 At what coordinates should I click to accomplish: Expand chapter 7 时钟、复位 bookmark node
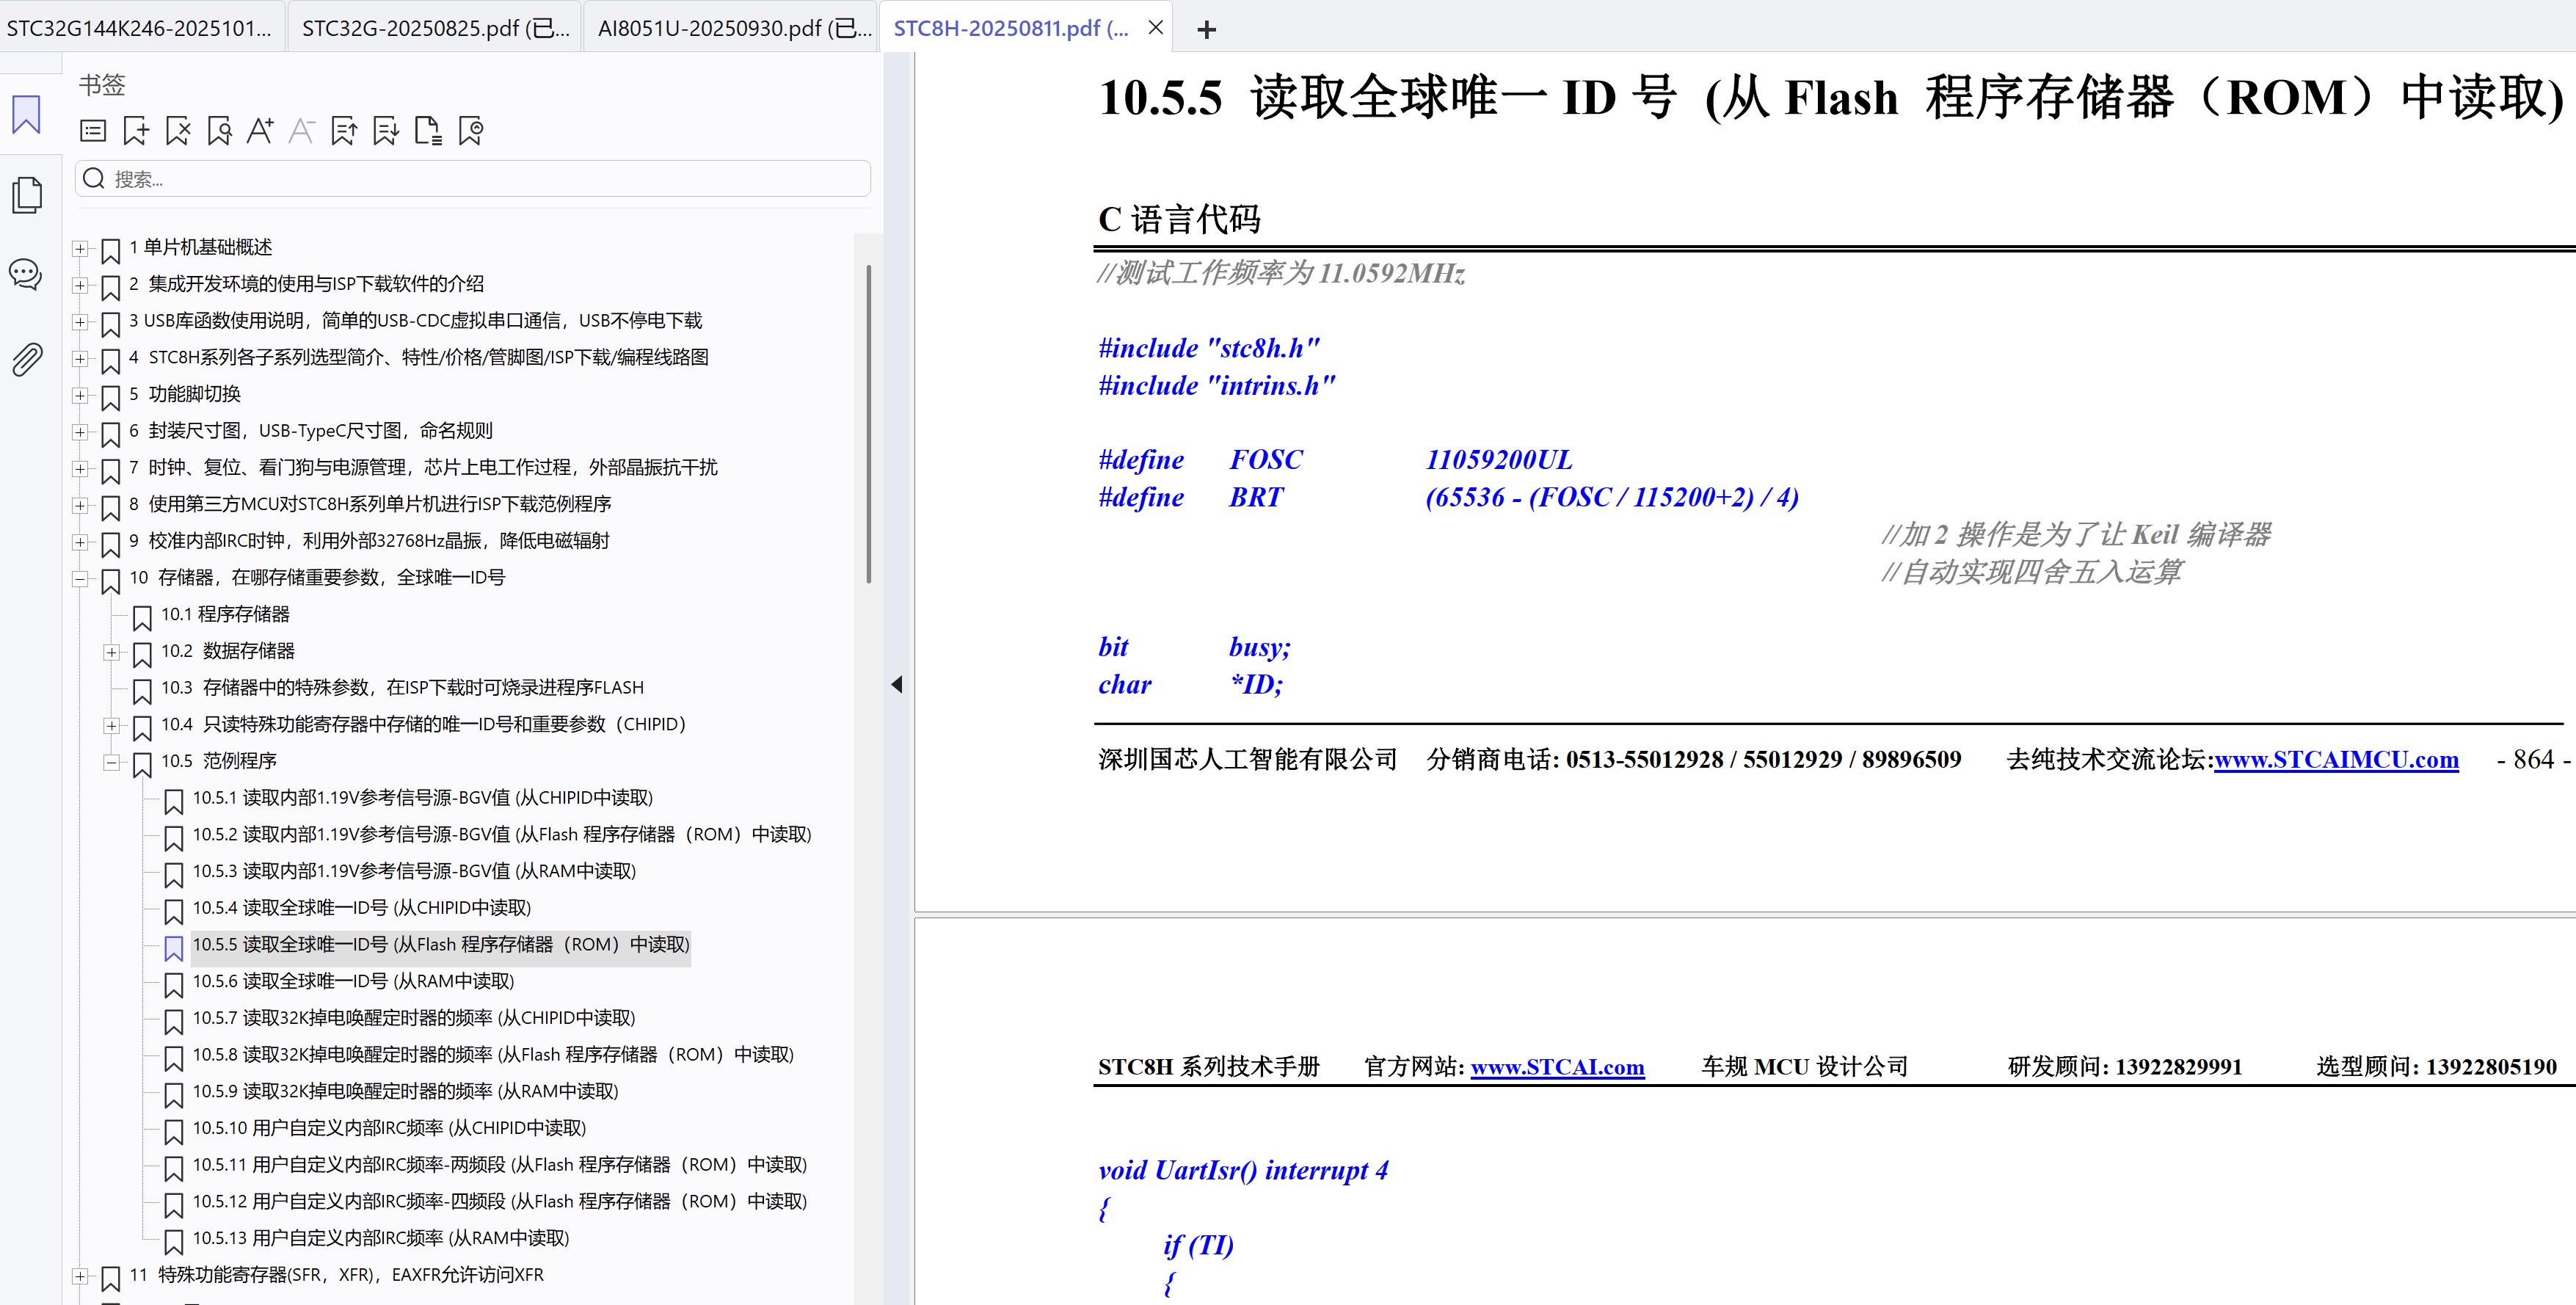point(80,470)
